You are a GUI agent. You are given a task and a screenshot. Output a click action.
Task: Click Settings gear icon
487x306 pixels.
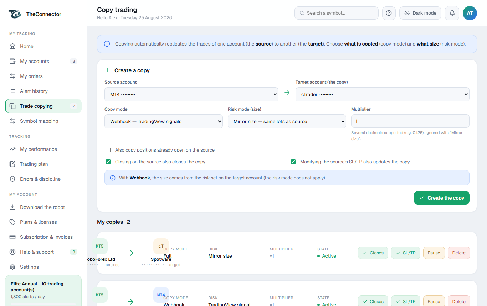pyautogui.click(x=12, y=267)
